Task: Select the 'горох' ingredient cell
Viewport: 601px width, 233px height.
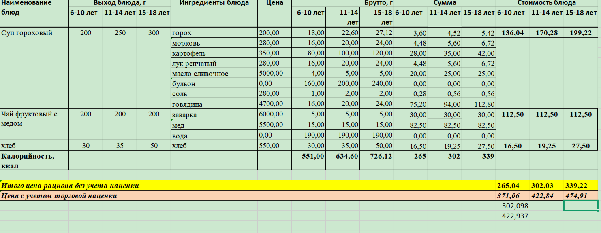Action: click(x=182, y=33)
